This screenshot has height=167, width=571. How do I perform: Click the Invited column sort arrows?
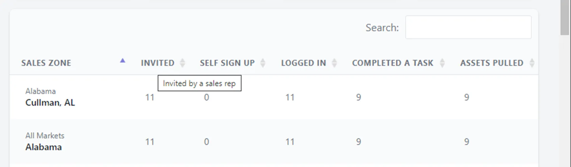tap(182, 63)
